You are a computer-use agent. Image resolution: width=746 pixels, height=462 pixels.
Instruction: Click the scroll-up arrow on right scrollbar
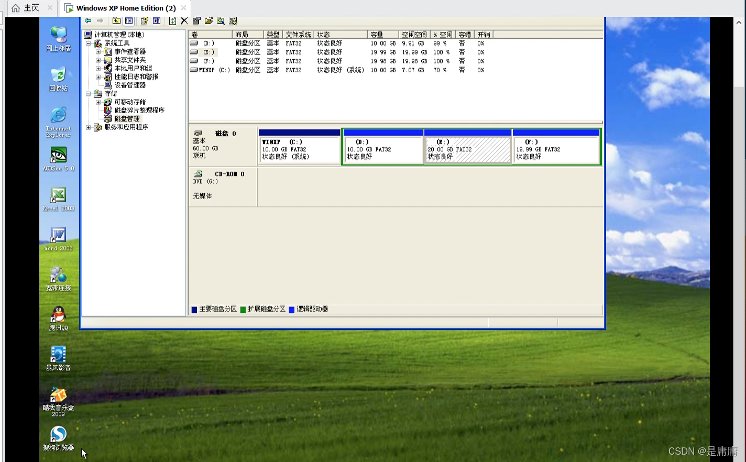tap(739, 23)
